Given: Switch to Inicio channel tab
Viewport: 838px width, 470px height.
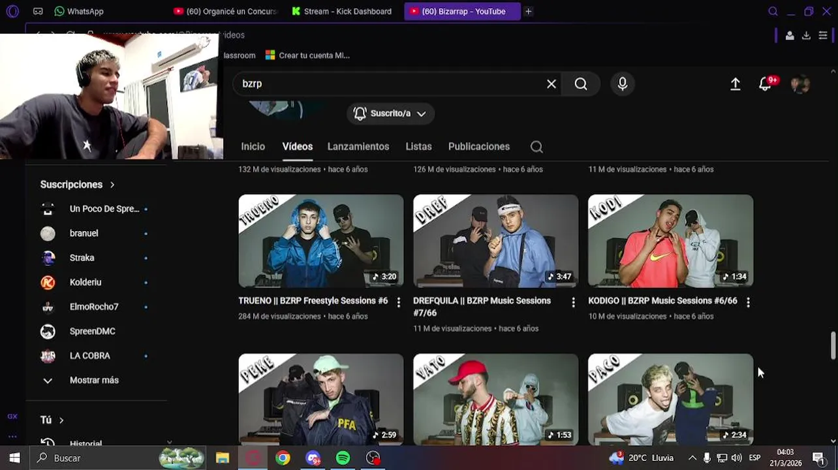Looking at the screenshot, I should point(253,147).
